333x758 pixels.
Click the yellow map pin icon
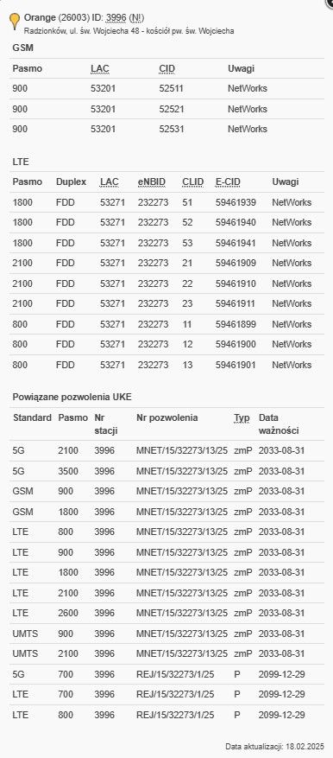15,22
